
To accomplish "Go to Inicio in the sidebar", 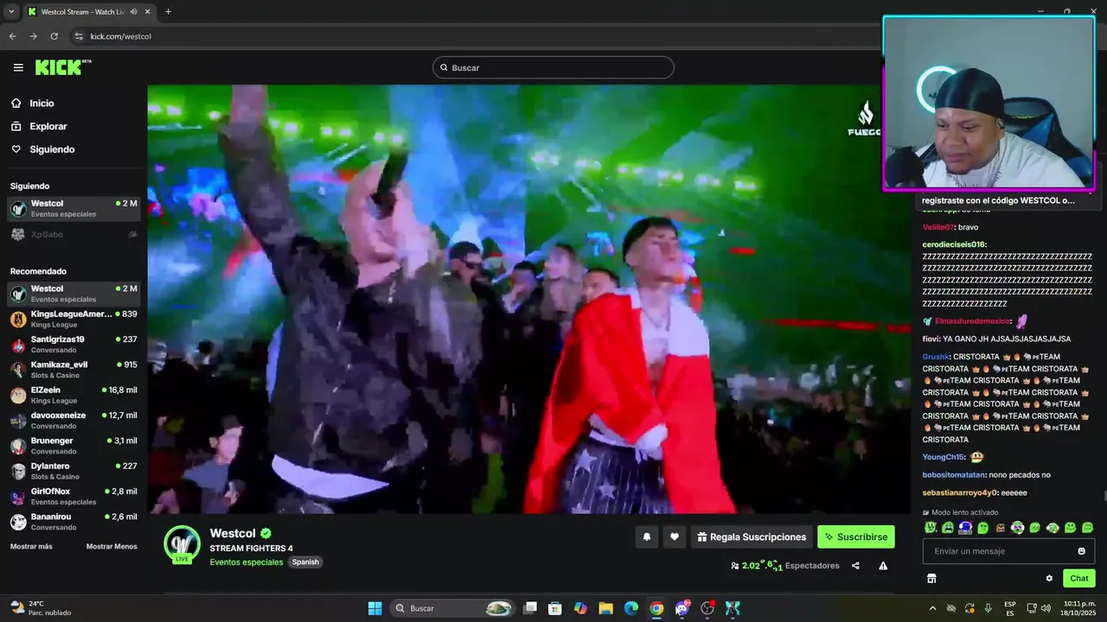I will pos(32,103).
